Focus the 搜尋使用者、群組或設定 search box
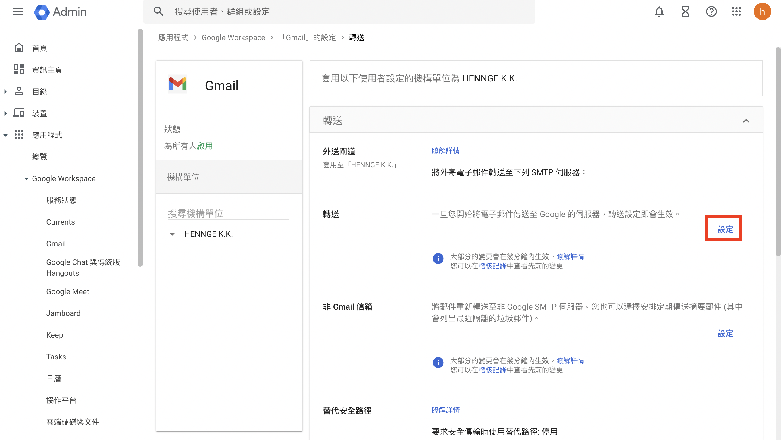 click(339, 12)
